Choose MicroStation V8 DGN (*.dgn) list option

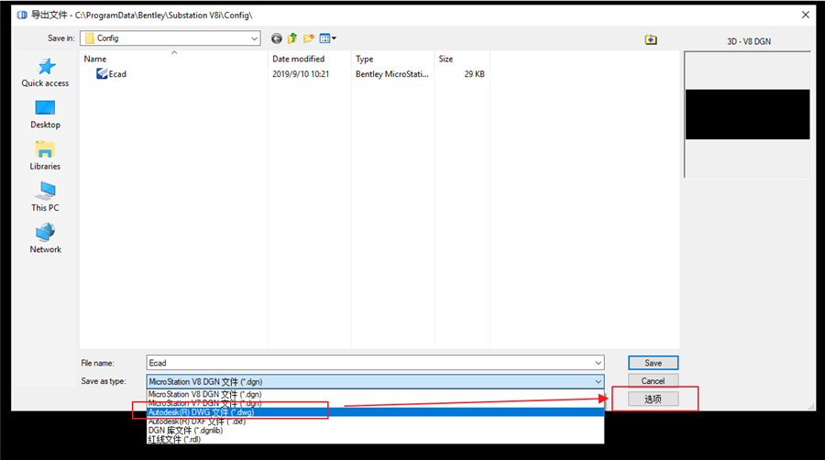[x=375, y=394]
